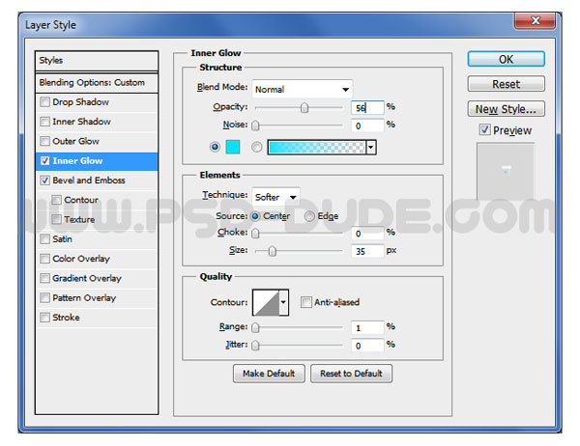Uncheck the Inner Glow checkbox
This screenshot has height=446, width=580.
tap(44, 161)
